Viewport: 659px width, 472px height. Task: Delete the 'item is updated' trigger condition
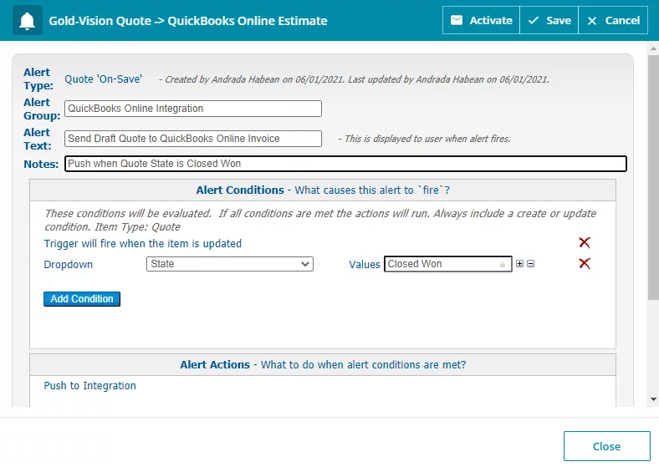(585, 243)
